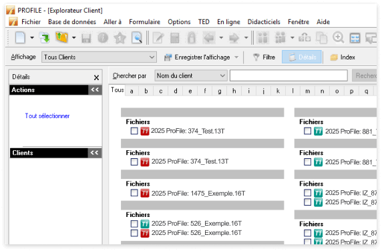Collapse the Clients section
382x251 pixels.
pos(95,153)
